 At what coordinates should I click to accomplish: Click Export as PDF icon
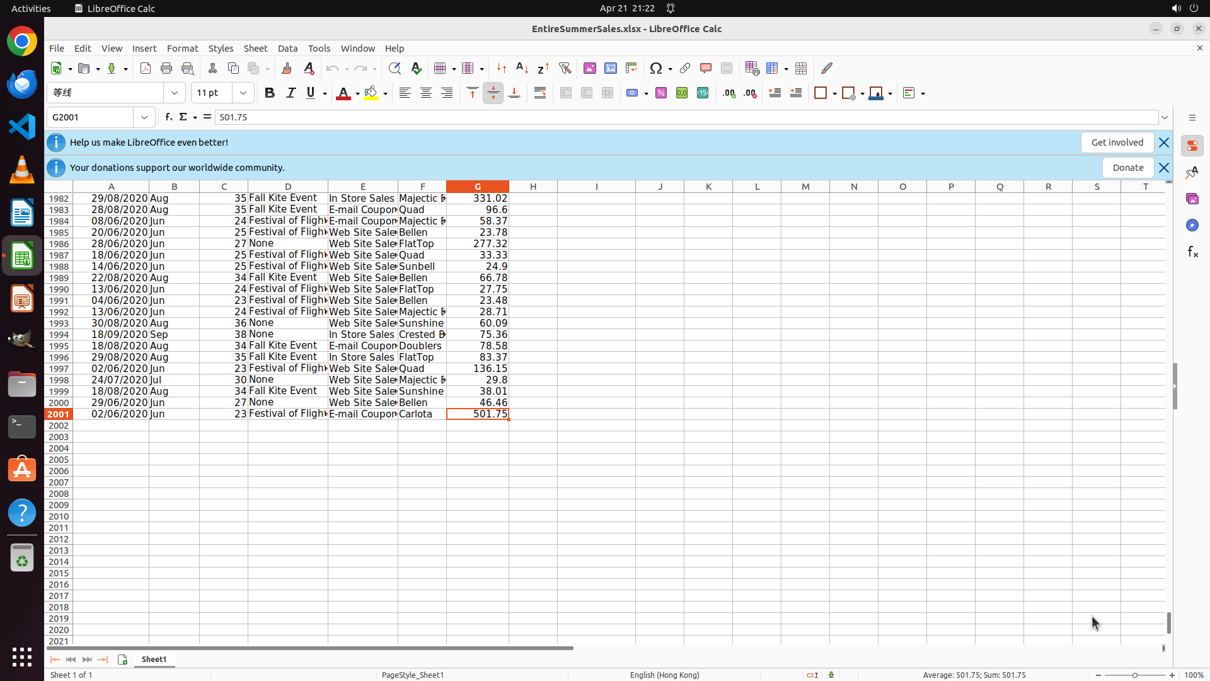pyautogui.click(x=146, y=68)
